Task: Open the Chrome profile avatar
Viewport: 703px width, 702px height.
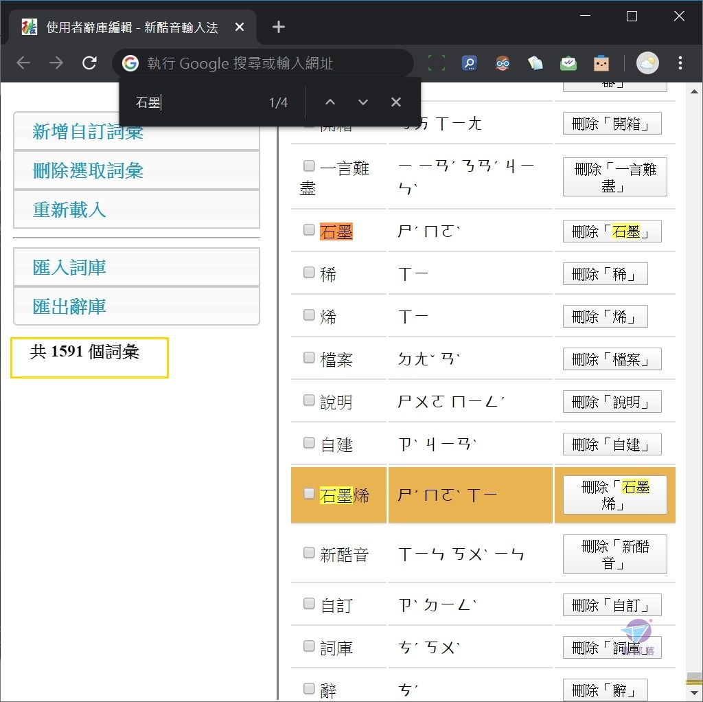Action: click(647, 63)
